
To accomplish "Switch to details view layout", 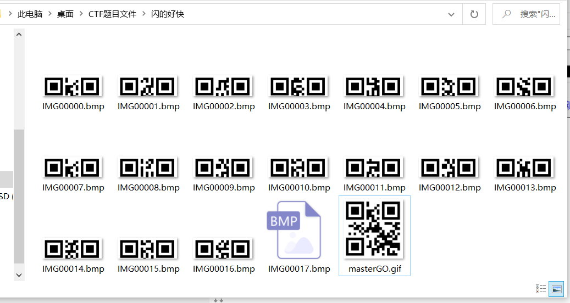I will tap(540, 289).
